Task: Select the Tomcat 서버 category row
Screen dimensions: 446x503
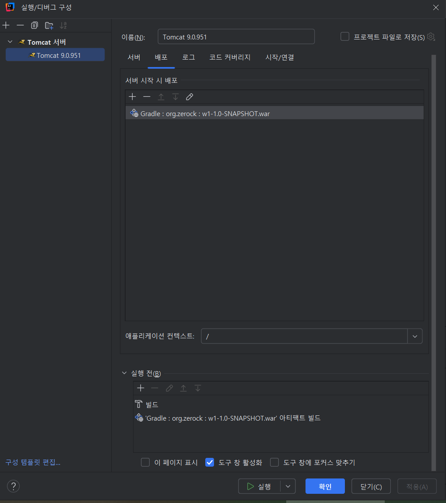Action: [x=55, y=42]
